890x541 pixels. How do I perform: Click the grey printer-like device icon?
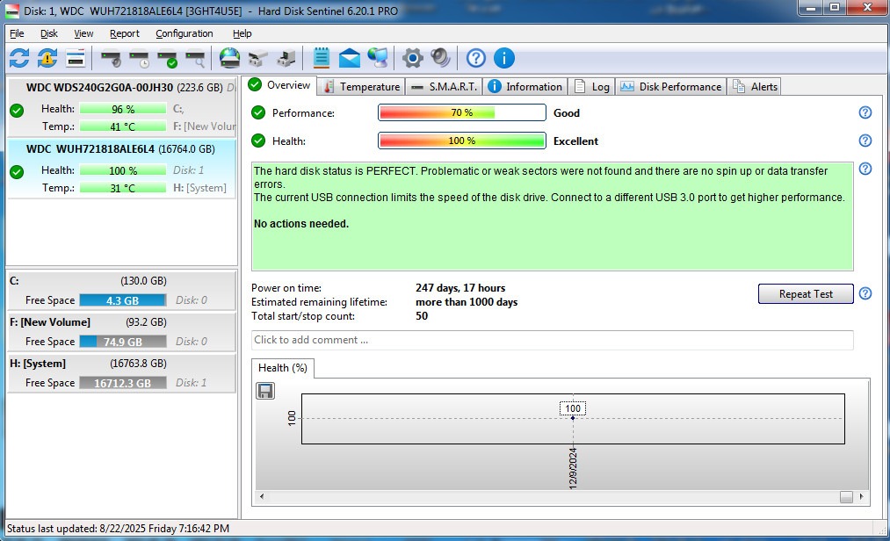click(257, 59)
